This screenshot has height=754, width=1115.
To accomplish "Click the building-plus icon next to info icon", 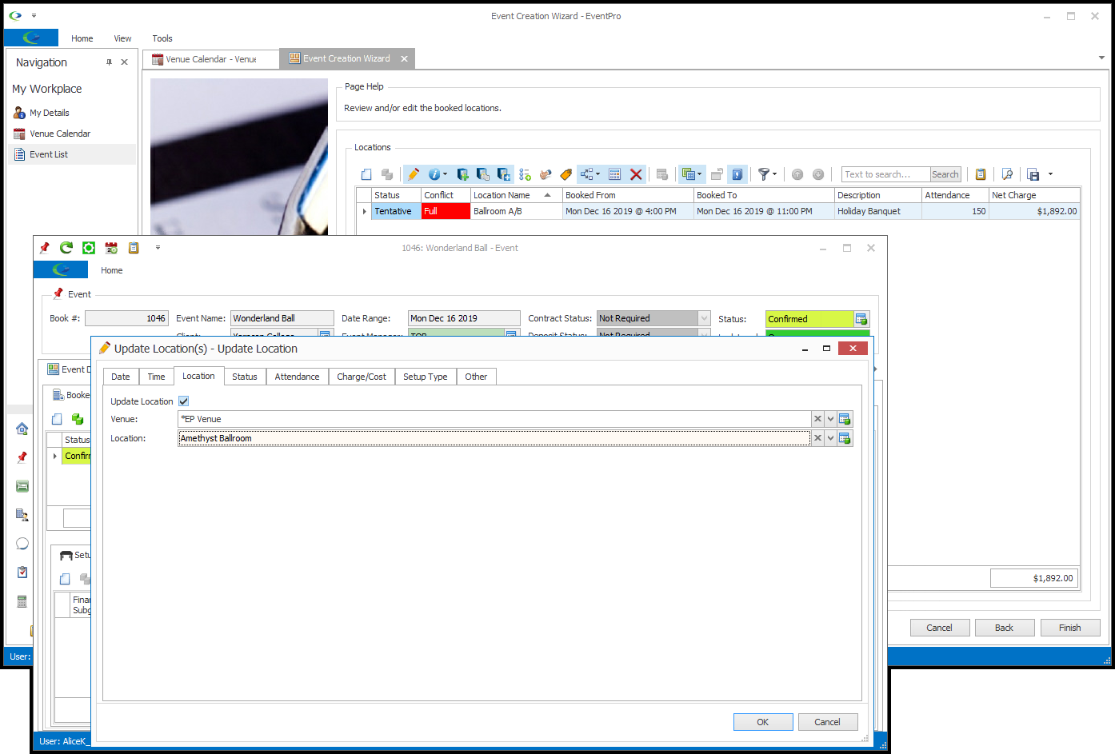I will pos(462,174).
